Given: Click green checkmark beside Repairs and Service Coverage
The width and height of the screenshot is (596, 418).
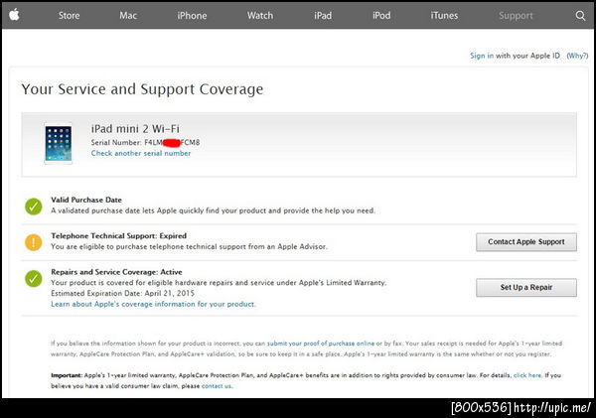Looking at the screenshot, I should 34,278.
